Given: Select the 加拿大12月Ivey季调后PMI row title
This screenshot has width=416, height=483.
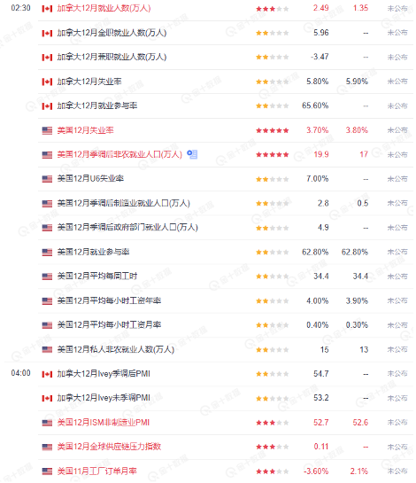Looking at the screenshot, I should 104,374.
